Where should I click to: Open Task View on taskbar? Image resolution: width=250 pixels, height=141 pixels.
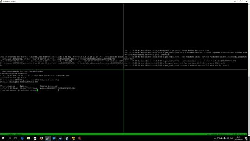coord(16,138)
